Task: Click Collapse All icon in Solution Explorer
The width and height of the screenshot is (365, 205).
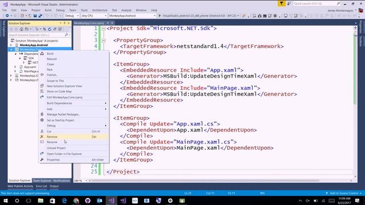Action: pos(55,29)
